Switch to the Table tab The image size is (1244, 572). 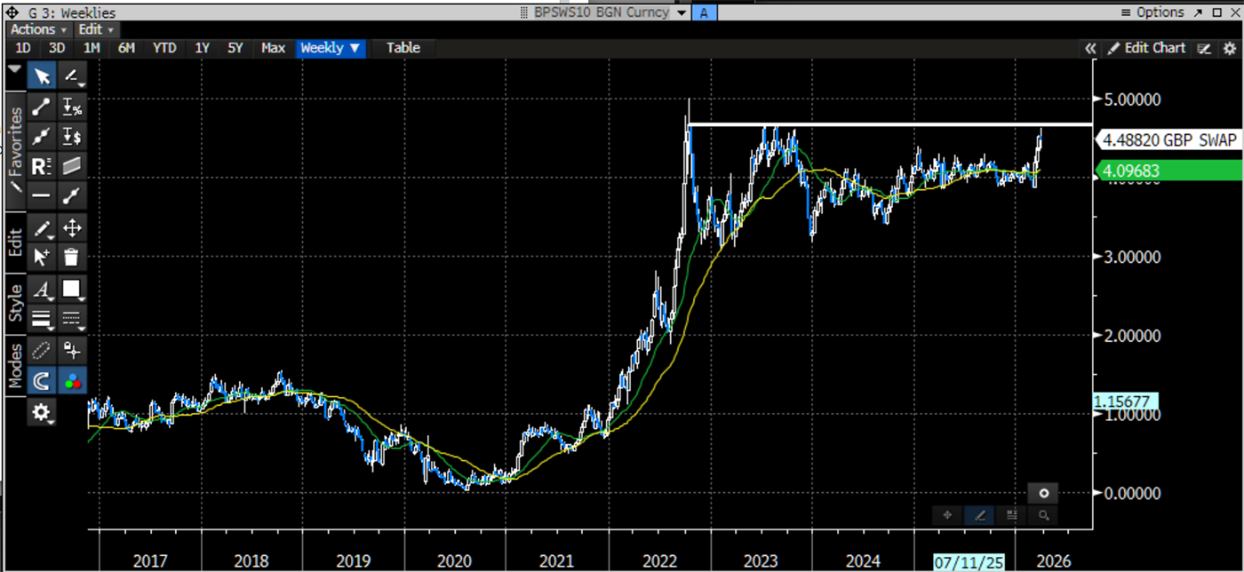tap(403, 48)
